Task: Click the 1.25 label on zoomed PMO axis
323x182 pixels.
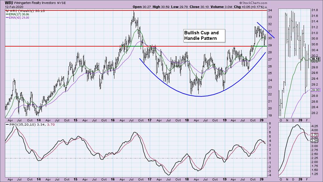Action: (315, 174)
